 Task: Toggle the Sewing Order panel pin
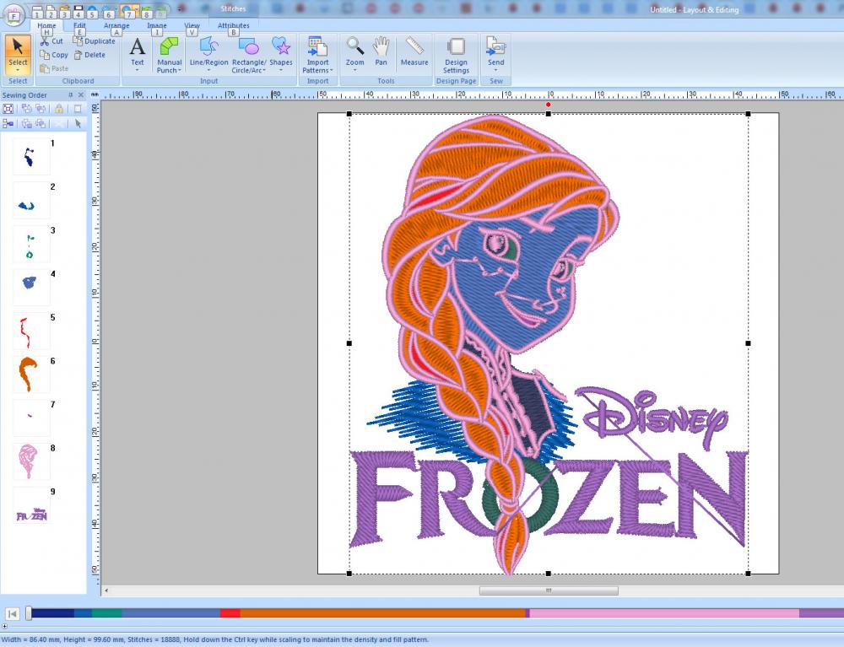click(71, 95)
